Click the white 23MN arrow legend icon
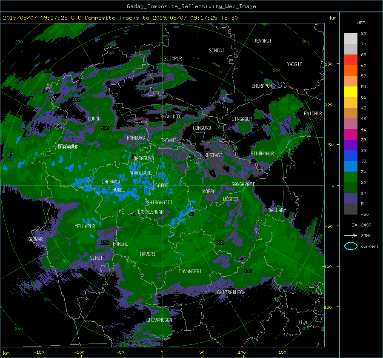 click(351, 235)
